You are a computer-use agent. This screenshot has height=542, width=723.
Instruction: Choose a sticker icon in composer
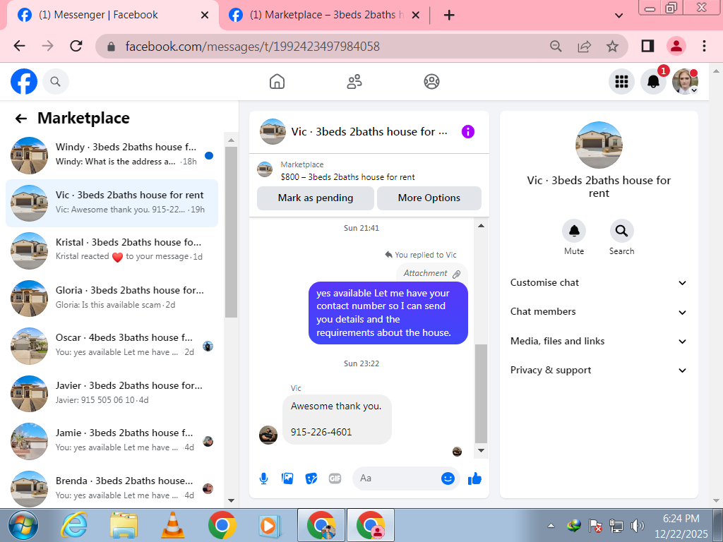[x=311, y=478]
